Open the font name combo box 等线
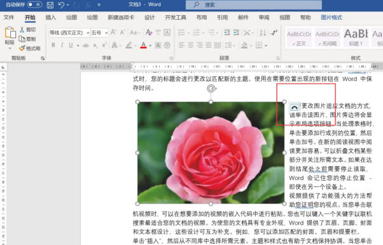 [69, 32]
